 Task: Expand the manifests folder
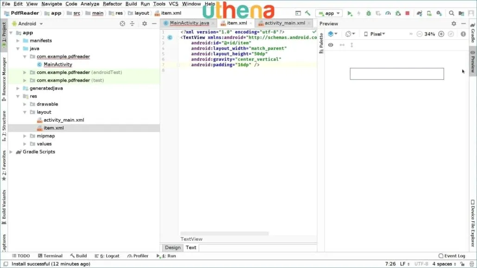(18, 41)
